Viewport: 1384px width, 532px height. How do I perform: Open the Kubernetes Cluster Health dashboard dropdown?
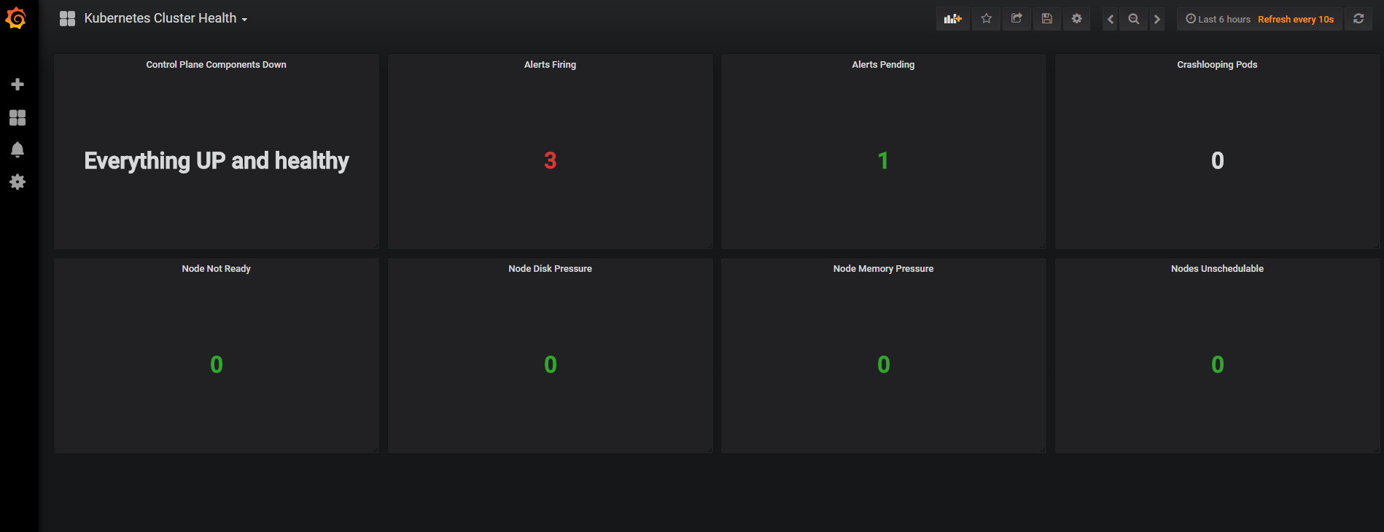point(166,18)
